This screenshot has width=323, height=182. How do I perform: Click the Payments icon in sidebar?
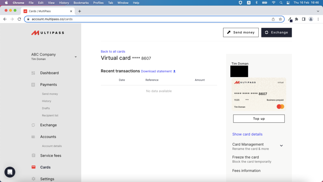point(33,85)
